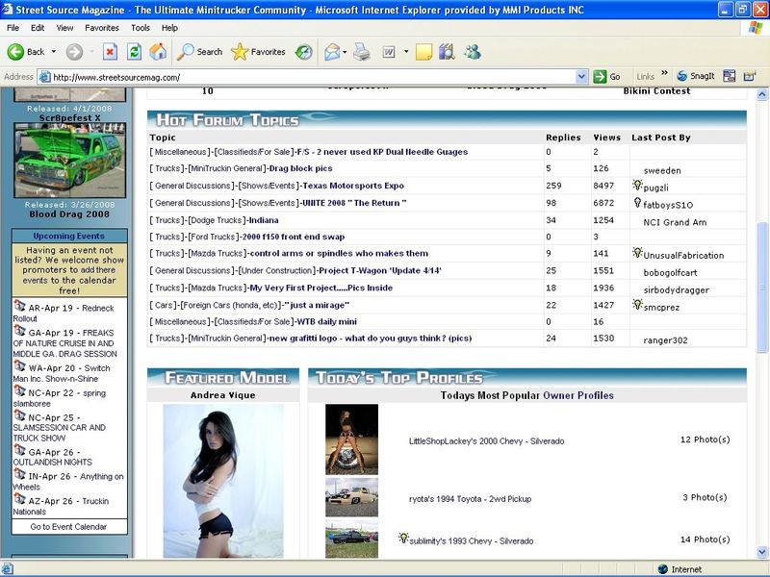Screen dimensions: 770x577
Task: Click the vertical scrollbar up arrow
Action: coord(762,93)
